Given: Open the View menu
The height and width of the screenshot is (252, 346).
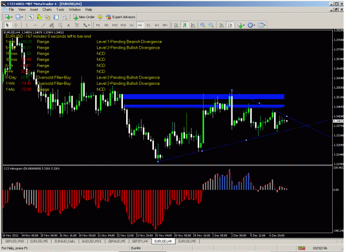Looking at the screenshot, I should pyautogui.click(x=22, y=9).
